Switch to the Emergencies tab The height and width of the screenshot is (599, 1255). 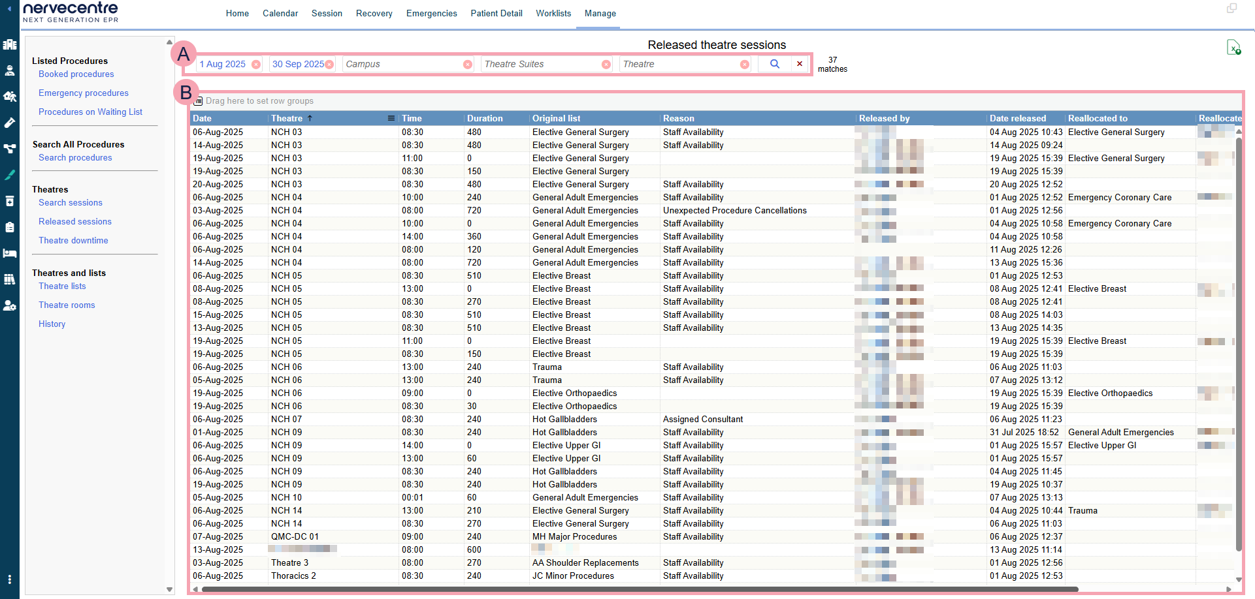coord(431,13)
